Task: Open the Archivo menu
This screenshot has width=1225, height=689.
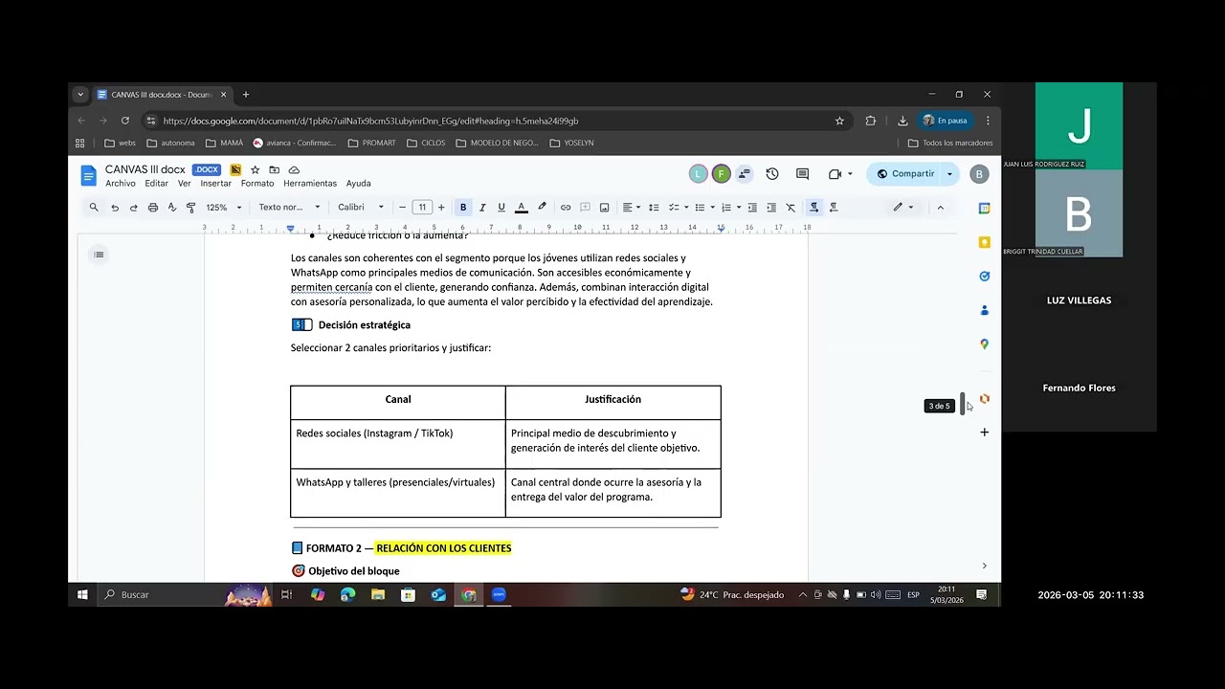Action: pos(121,184)
